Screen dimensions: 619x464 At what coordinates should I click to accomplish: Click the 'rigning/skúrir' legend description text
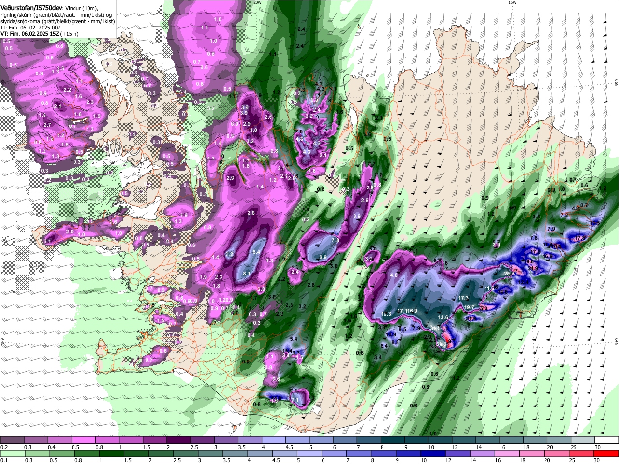pos(17,15)
